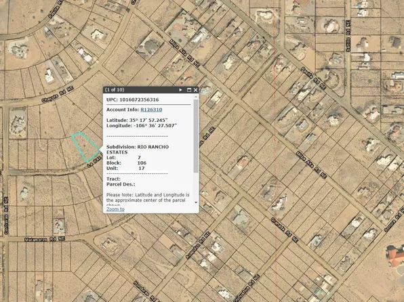Click the Parcel Des.: label
Screen dimensions: 404x302
(121, 184)
